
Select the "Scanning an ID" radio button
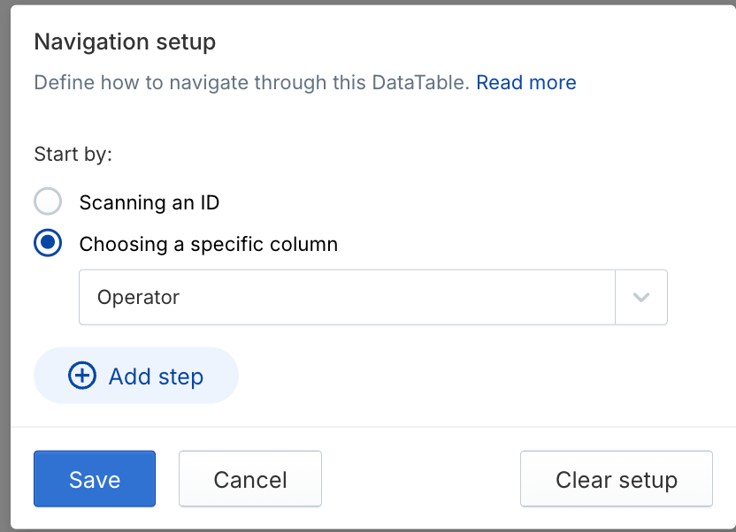48,202
